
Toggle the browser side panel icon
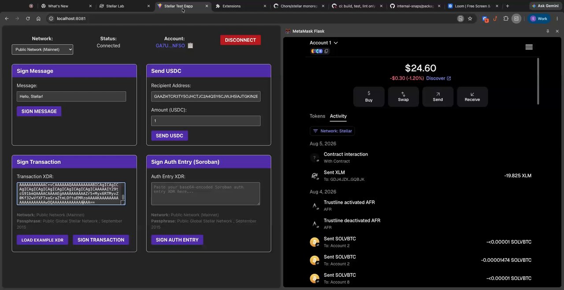point(516,18)
